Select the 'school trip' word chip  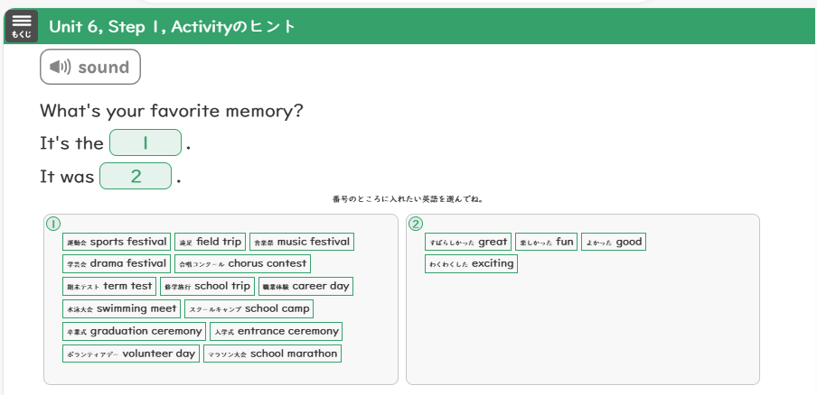coord(207,286)
